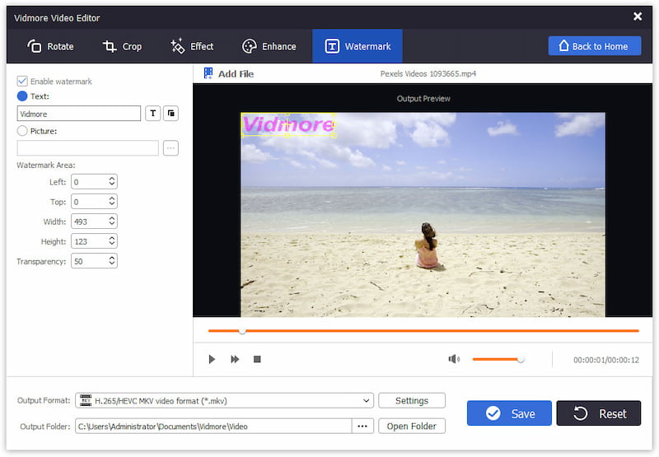Browse for watermark picture file

coord(171,148)
